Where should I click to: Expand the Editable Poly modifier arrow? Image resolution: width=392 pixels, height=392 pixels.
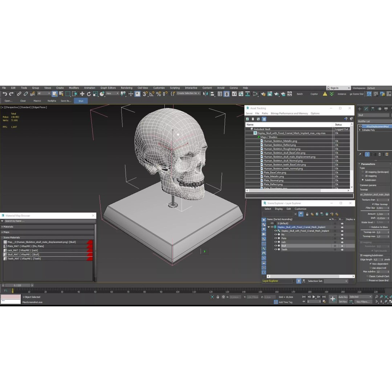[x=360, y=130]
